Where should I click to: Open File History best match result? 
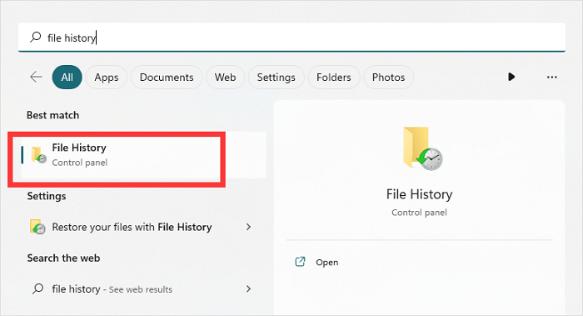pos(143,155)
